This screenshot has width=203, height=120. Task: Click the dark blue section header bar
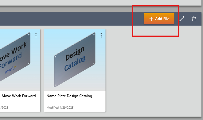[x=71, y=19]
